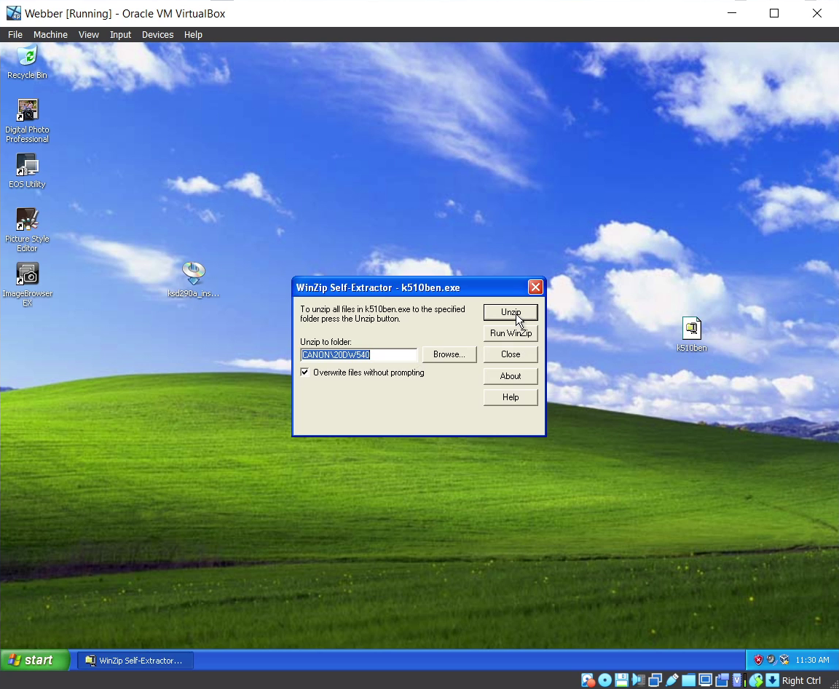Viewport: 839px width, 689px height.
Task: Select the ImageBrowser EX shortcut icon
Action: tap(27, 275)
